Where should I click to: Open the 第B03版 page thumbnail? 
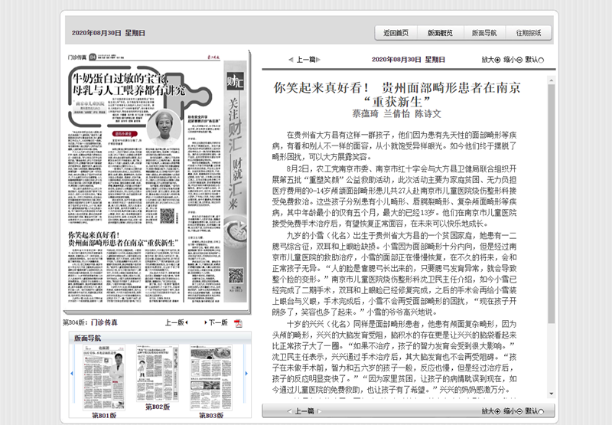pyautogui.click(x=211, y=378)
